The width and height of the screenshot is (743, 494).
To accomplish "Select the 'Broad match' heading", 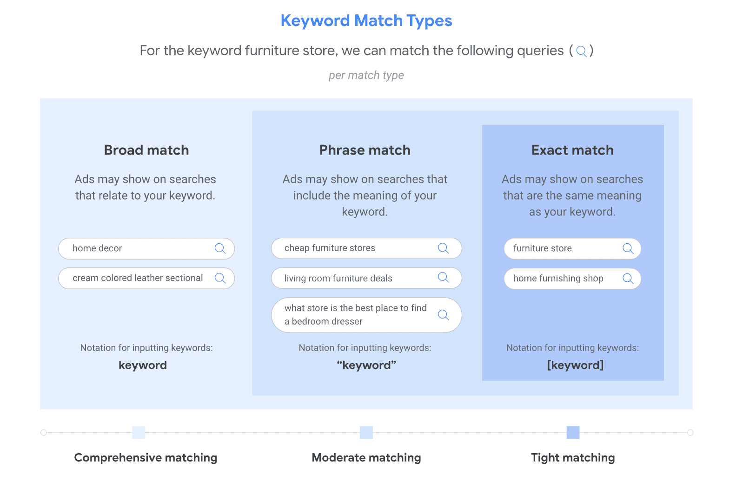I will [x=146, y=150].
